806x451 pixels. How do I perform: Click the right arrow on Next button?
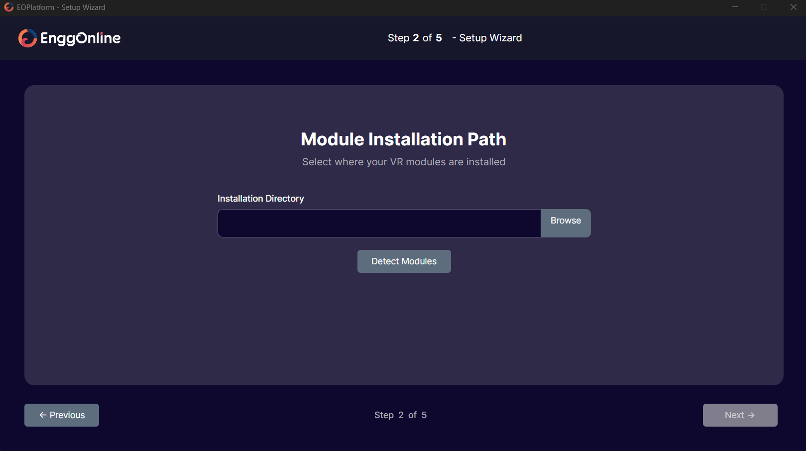click(751, 415)
